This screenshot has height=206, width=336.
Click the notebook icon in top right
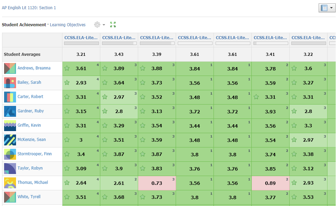(x=323, y=8)
